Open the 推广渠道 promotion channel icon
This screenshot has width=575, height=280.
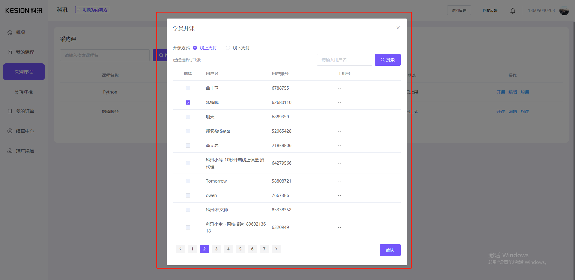10,151
